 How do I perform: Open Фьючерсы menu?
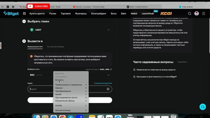(x=81, y=13)
